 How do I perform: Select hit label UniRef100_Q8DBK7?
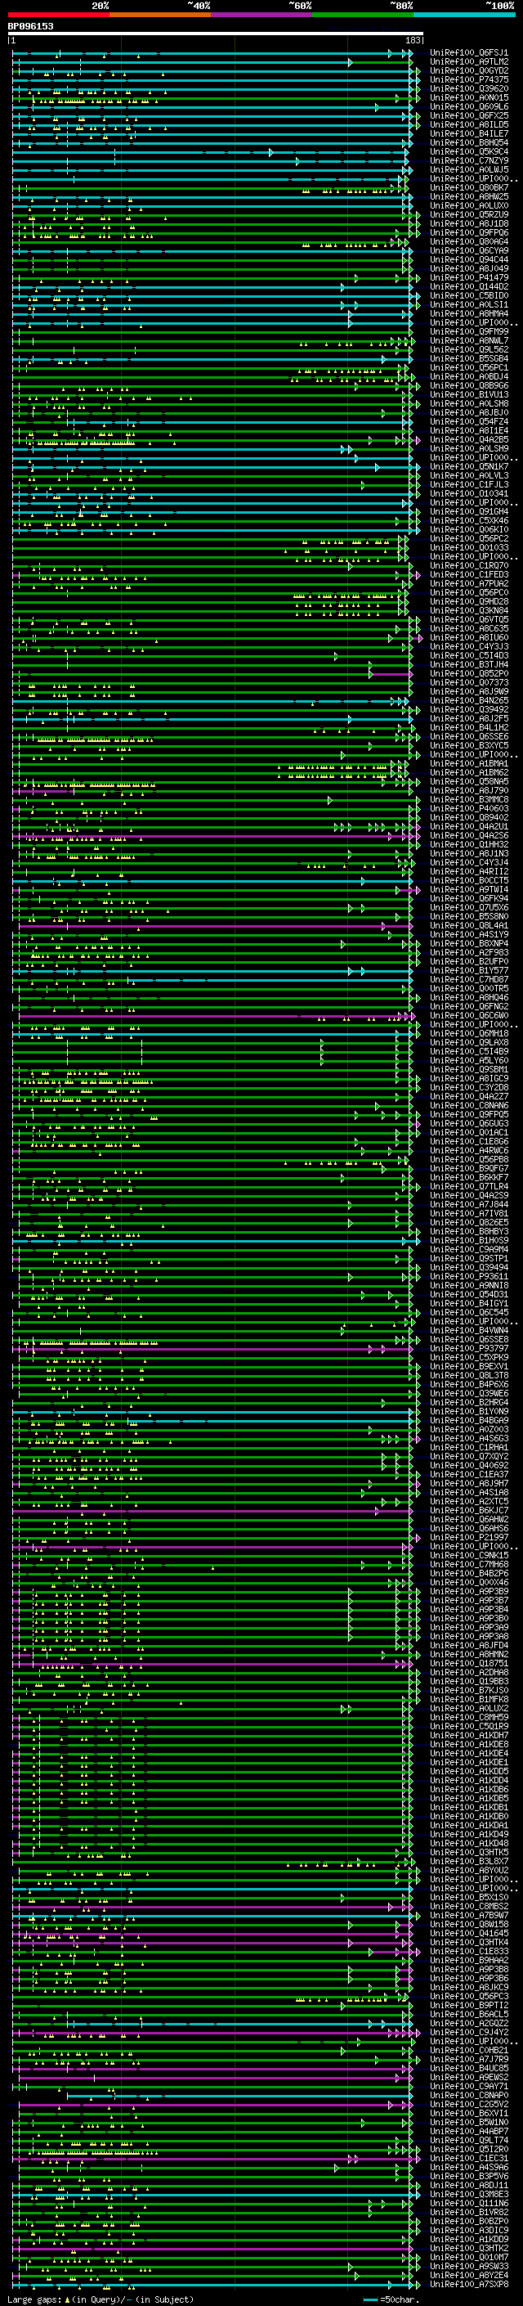pyautogui.click(x=469, y=187)
